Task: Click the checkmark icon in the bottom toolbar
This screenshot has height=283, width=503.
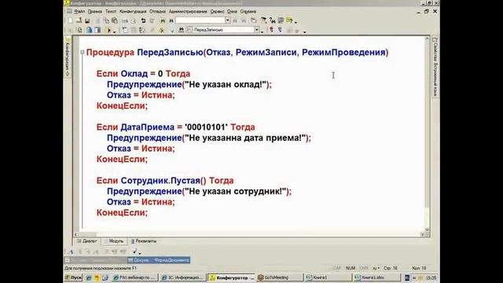Action: click(134, 252)
